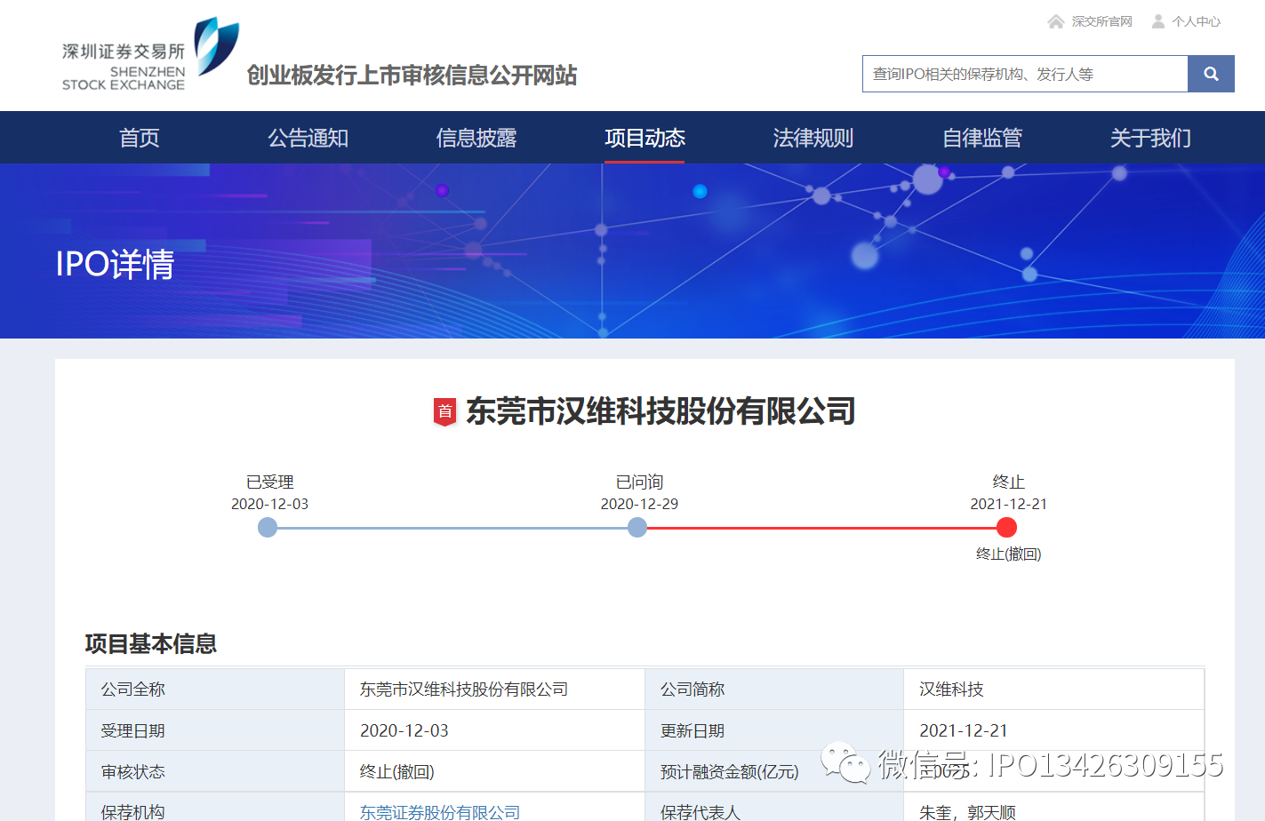Click the search magnifier button

[1211, 74]
